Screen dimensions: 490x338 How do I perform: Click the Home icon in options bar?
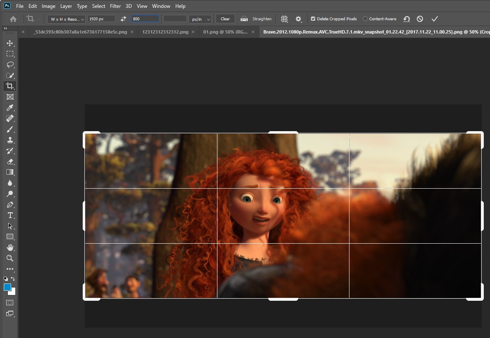coord(13,19)
